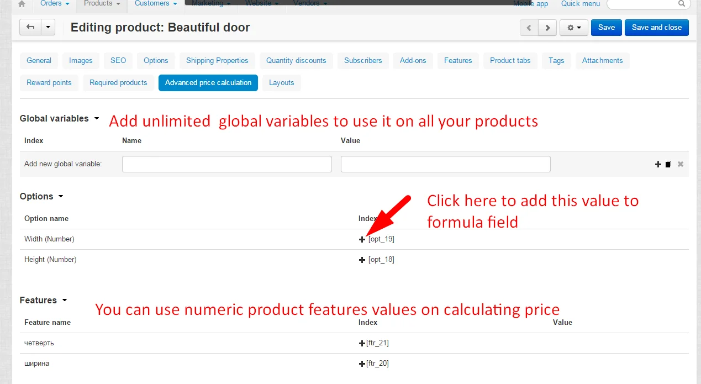Screen dimensions: 701x384
Task: Collapse the Global variables section
Action: 97,118
